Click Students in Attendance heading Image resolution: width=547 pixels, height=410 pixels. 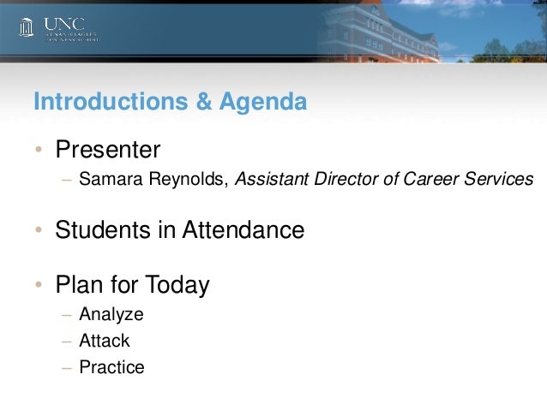180,230
